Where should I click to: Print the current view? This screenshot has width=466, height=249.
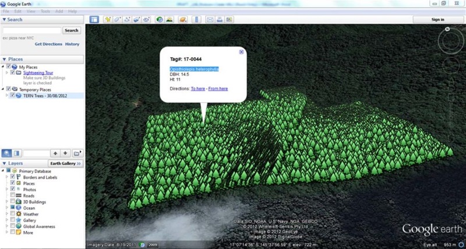tap(220, 20)
